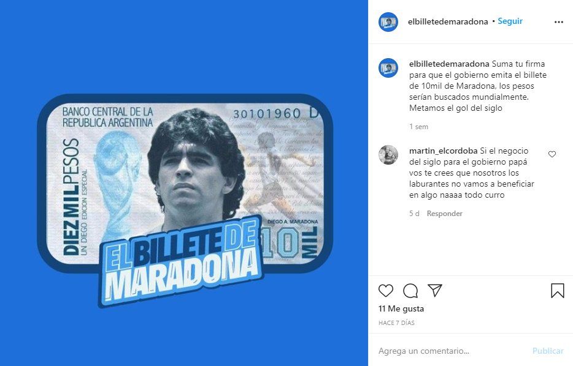The image size is (573, 366).
Task: Publish comment with Publicar button
Action: (548, 351)
